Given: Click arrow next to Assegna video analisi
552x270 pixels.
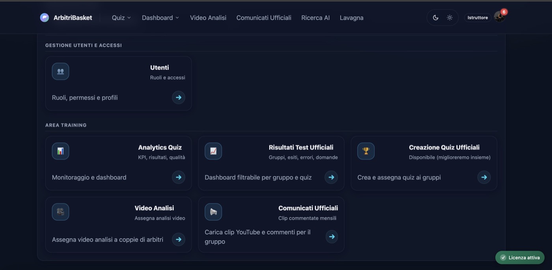Looking at the screenshot, I should pyautogui.click(x=179, y=239).
